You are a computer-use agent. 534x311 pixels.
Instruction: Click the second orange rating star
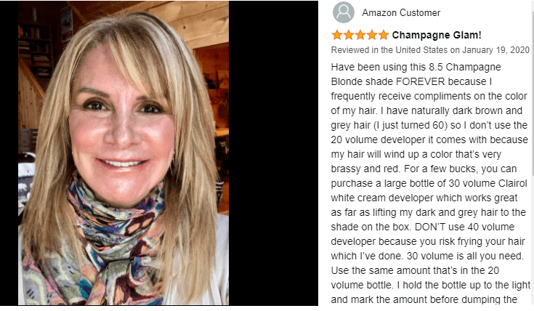(349, 35)
